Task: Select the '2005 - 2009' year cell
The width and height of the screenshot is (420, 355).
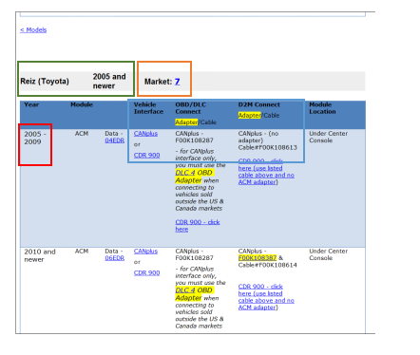Action: (x=35, y=138)
